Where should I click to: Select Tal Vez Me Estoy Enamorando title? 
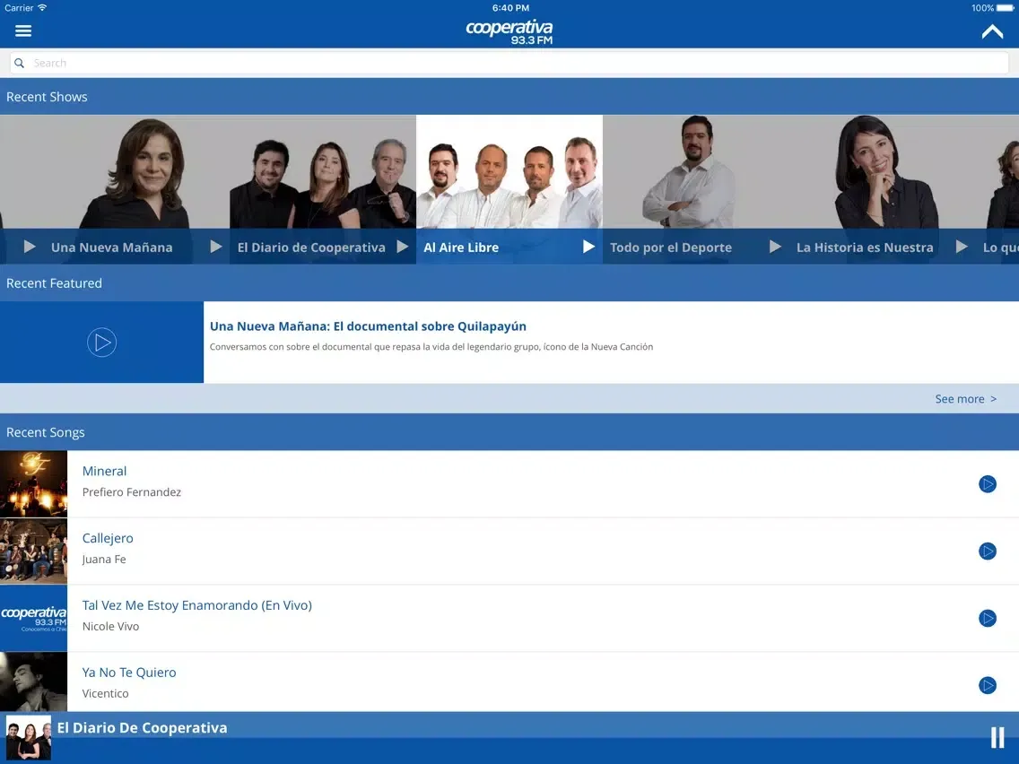coord(197,605)
